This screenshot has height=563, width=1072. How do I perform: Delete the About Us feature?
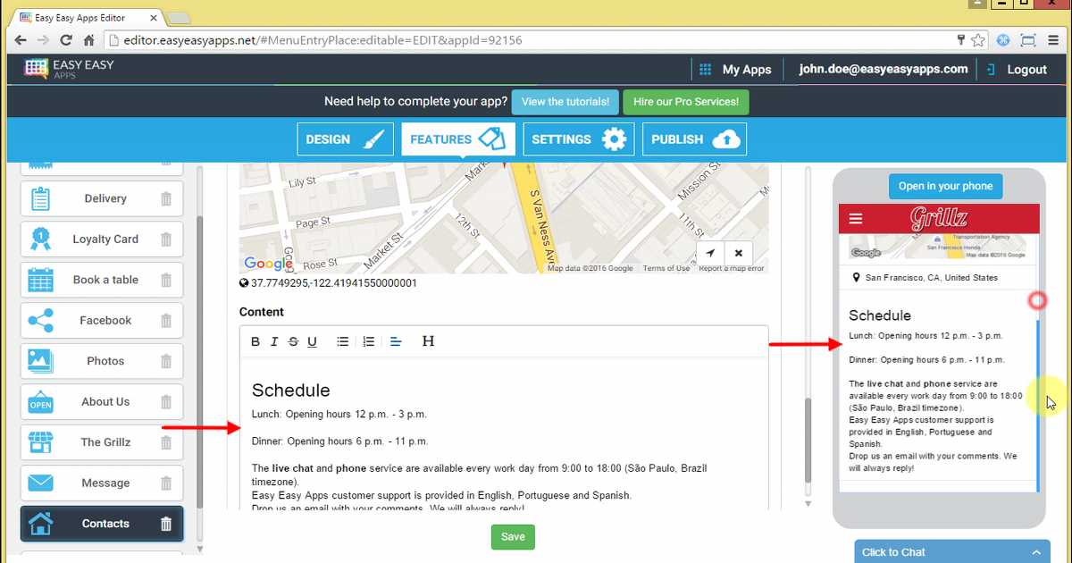(x=165, y=401)
